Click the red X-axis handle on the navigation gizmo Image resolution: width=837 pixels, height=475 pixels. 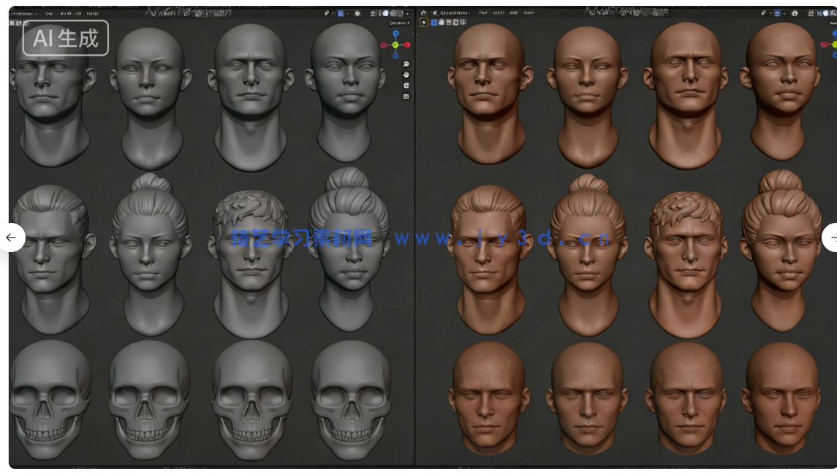(384, 45)
